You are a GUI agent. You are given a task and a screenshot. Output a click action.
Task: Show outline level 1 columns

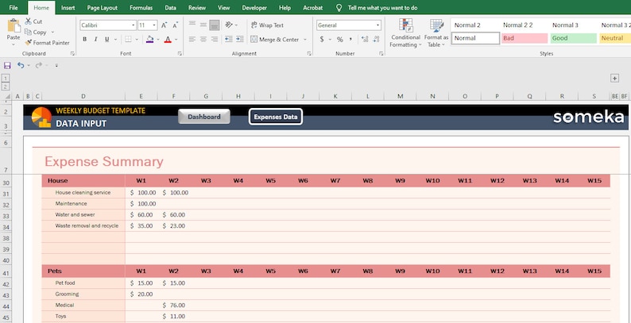(x=6, y=79)
